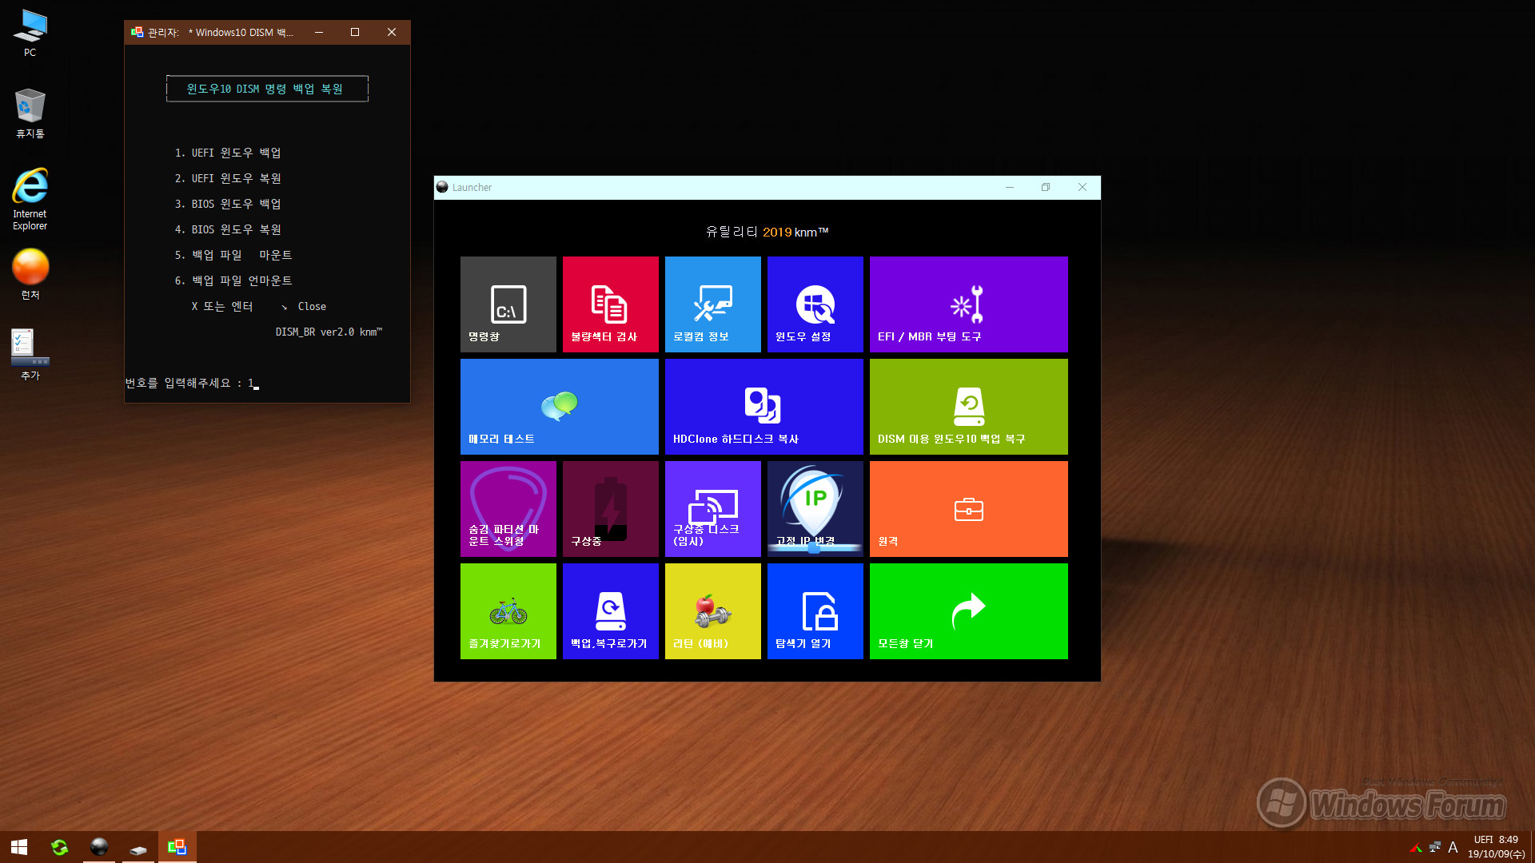
Task: Click the IME letter A tray indicator
Action: (x=1453, y=847)
